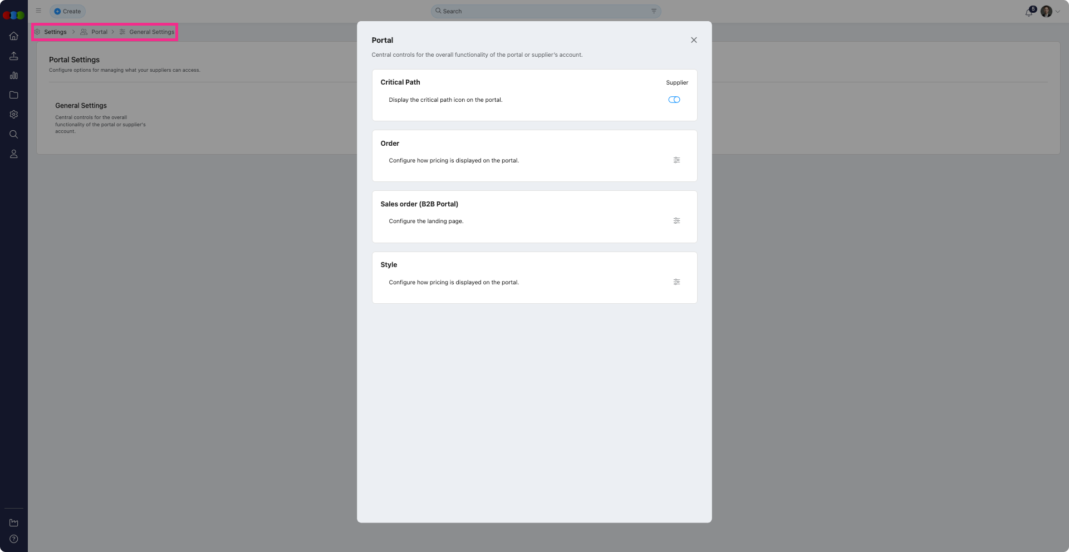Open the settings gear in sidebar
The image size is (1069, 552).
(14, 115)
